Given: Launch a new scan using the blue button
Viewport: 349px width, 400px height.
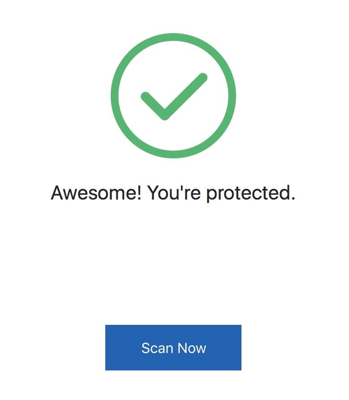Looking at the screenshot, I should click(173, 348).
